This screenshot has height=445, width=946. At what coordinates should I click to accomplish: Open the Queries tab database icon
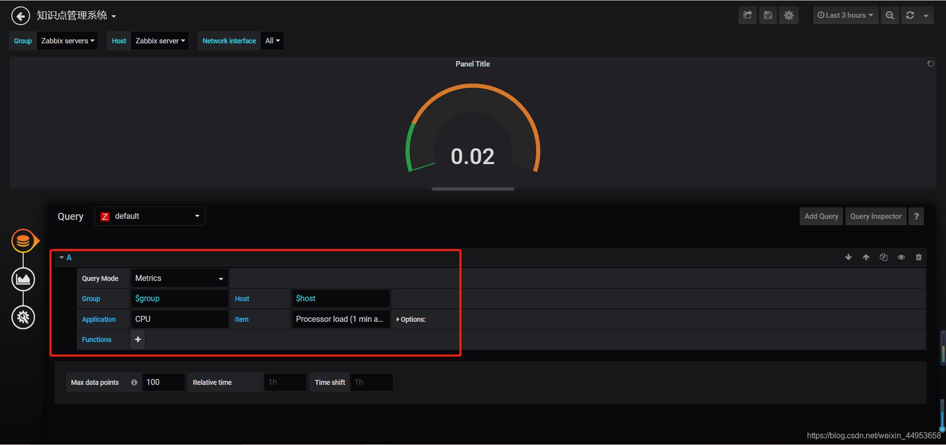[23, 241]
